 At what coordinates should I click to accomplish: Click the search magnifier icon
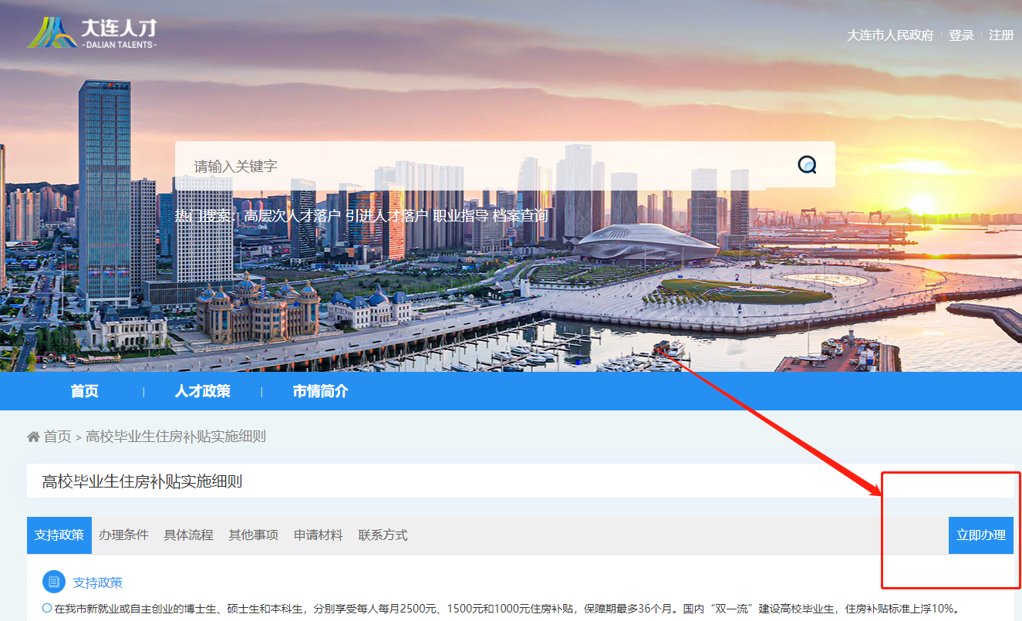pyautogui.click(x=807, y=164)
